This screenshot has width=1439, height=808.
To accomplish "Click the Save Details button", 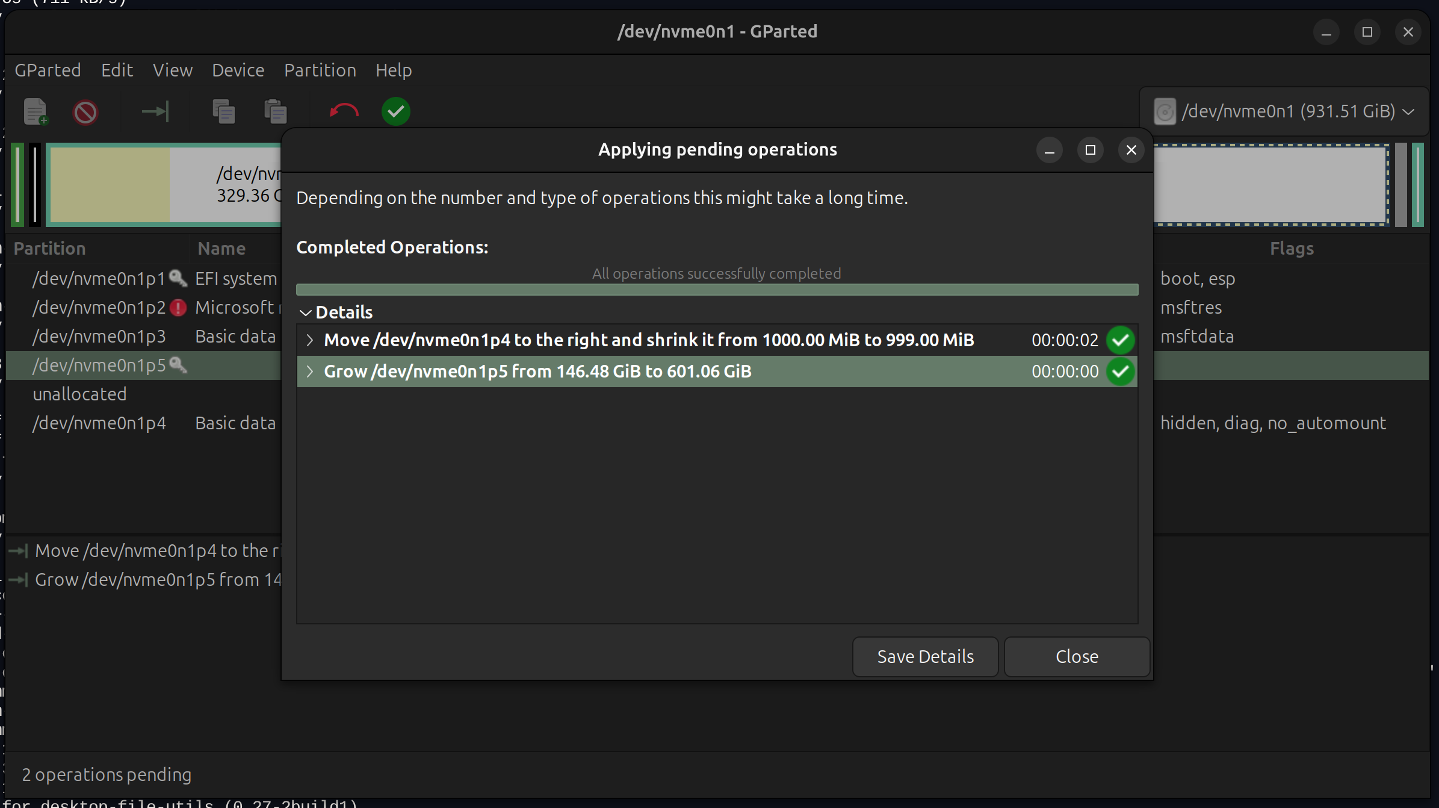I will coord(926,656).
